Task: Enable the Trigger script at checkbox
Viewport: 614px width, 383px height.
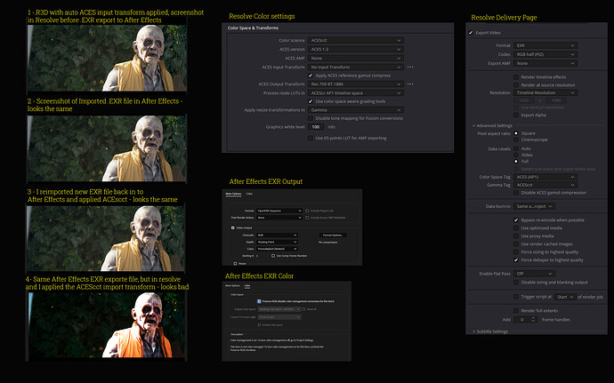Action: (x=516, y=297)
